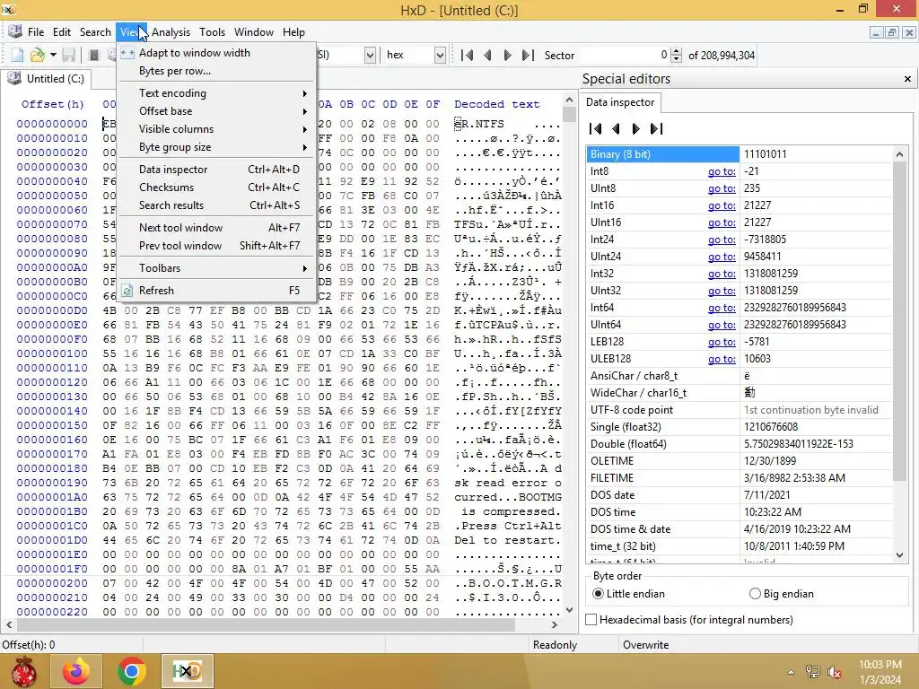Open the Text encoding submenu
Image resolution: width=919 pixels, height=689 pixels.
tap(217, 93)
